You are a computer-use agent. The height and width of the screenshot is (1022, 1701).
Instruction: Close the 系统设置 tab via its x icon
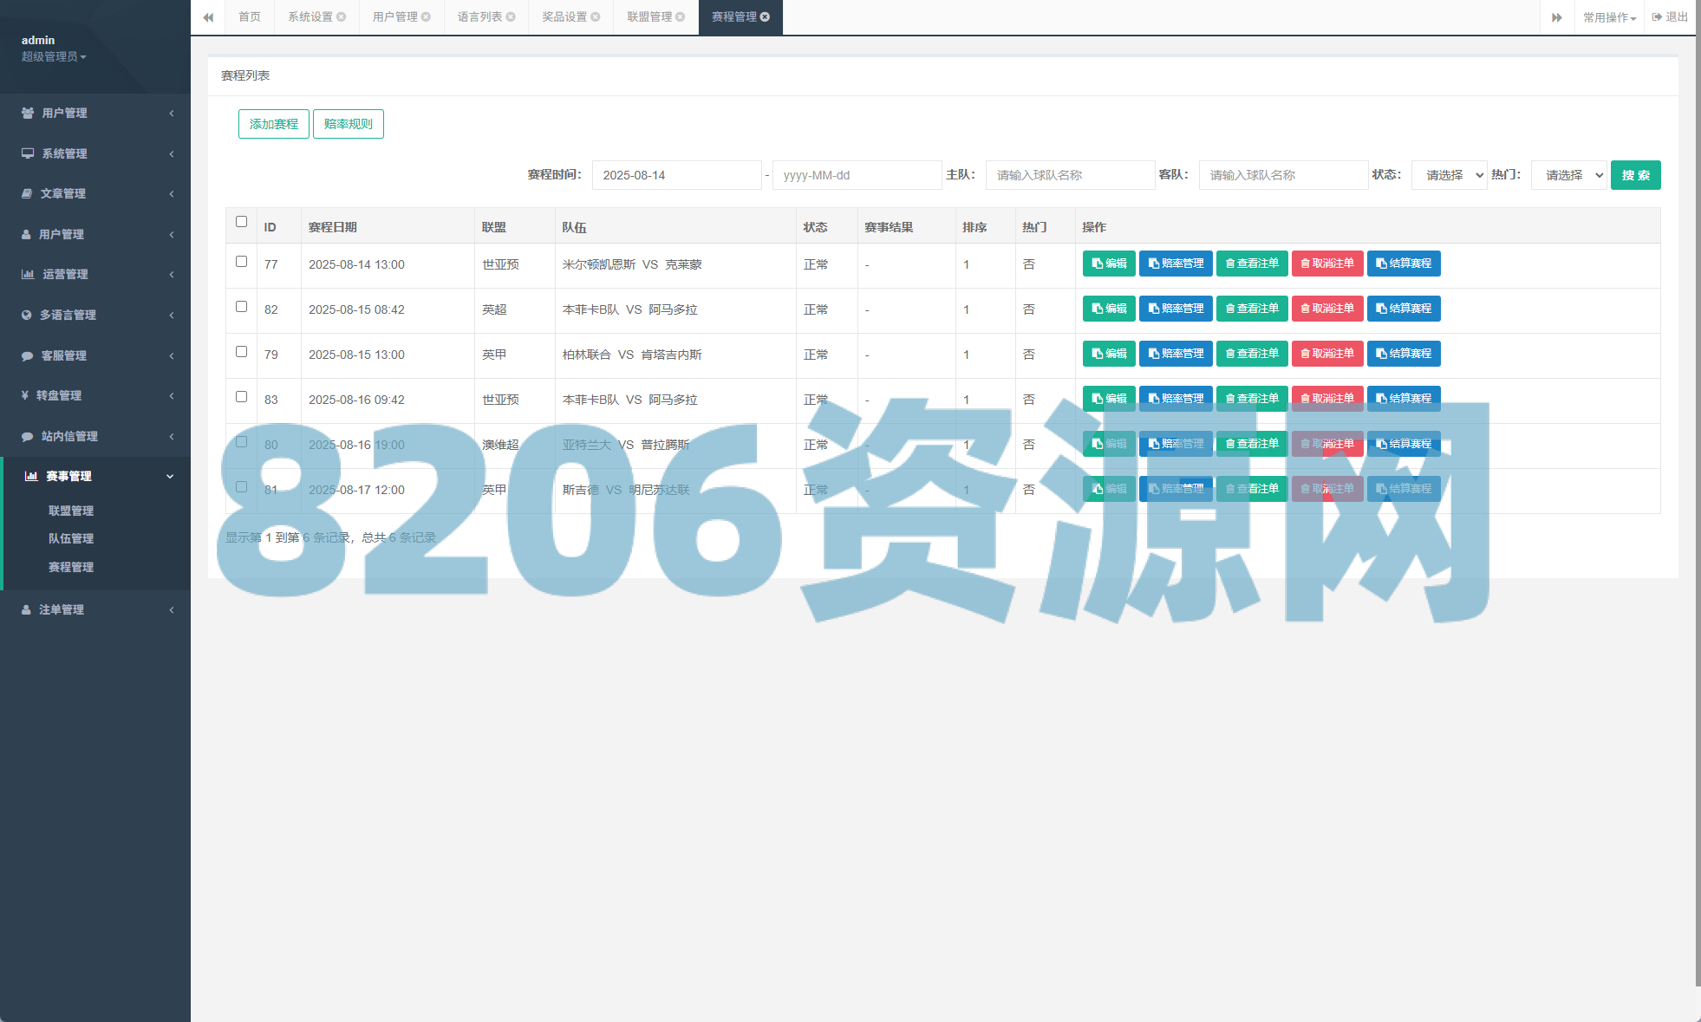[x=342, y=17]
